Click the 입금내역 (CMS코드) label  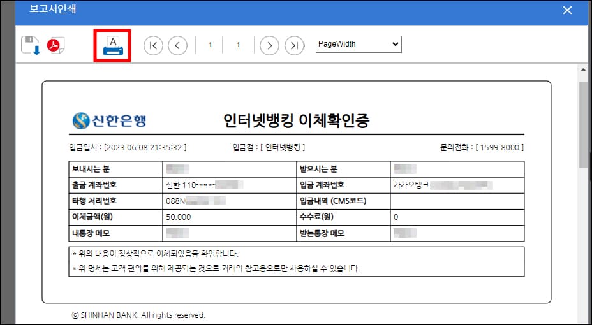point(332,201)
